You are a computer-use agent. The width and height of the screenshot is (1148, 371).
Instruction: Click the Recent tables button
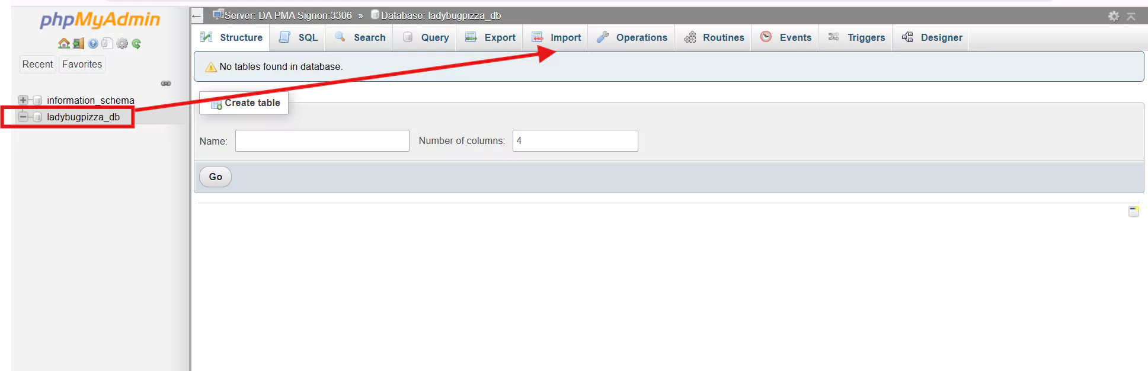point(37,64)
